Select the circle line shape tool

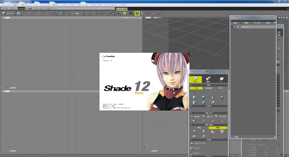click(x=222, y=92)
